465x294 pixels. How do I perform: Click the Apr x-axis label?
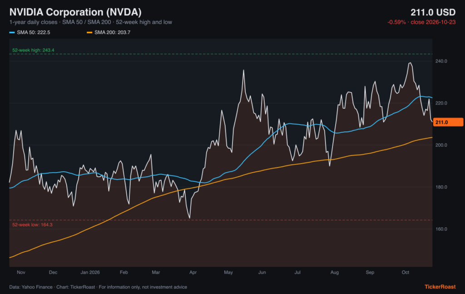coord(193,272)
